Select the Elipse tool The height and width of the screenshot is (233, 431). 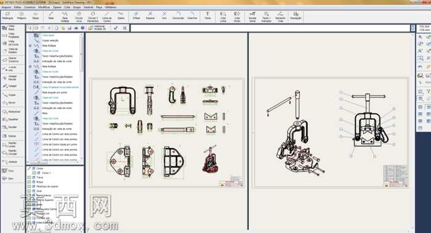36,16
